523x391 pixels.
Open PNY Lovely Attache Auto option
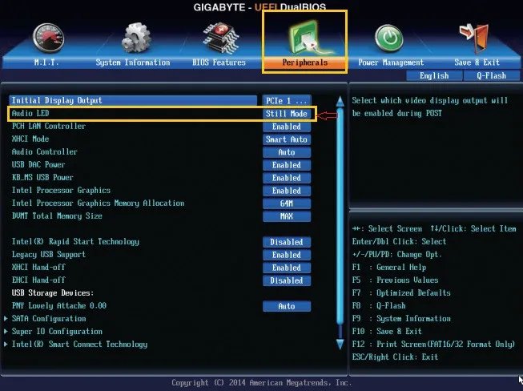click(287, 306)
